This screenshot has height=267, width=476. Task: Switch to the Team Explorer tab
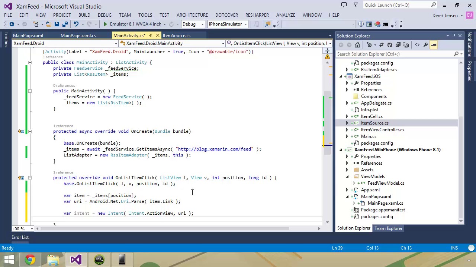pyautogui.click(x=388, y=228)
